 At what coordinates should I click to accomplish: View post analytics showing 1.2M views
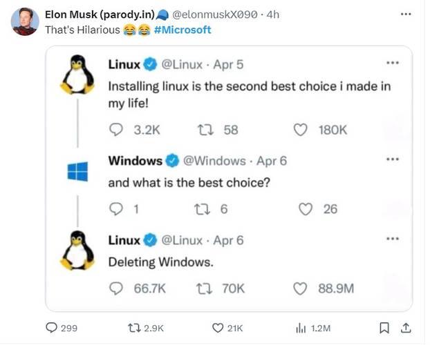[x=301, y=328]
